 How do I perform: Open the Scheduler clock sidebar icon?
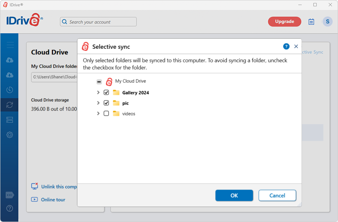coord(10,90)
